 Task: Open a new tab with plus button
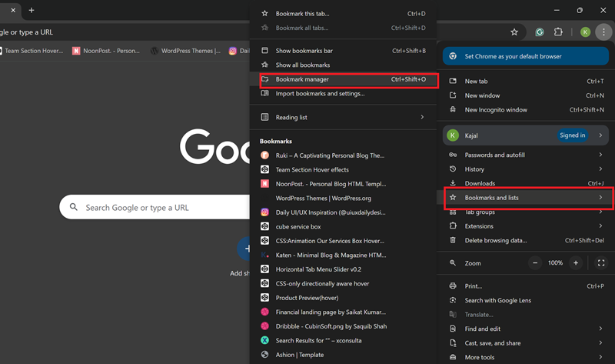pyautogui.click(x=32, y=10)
